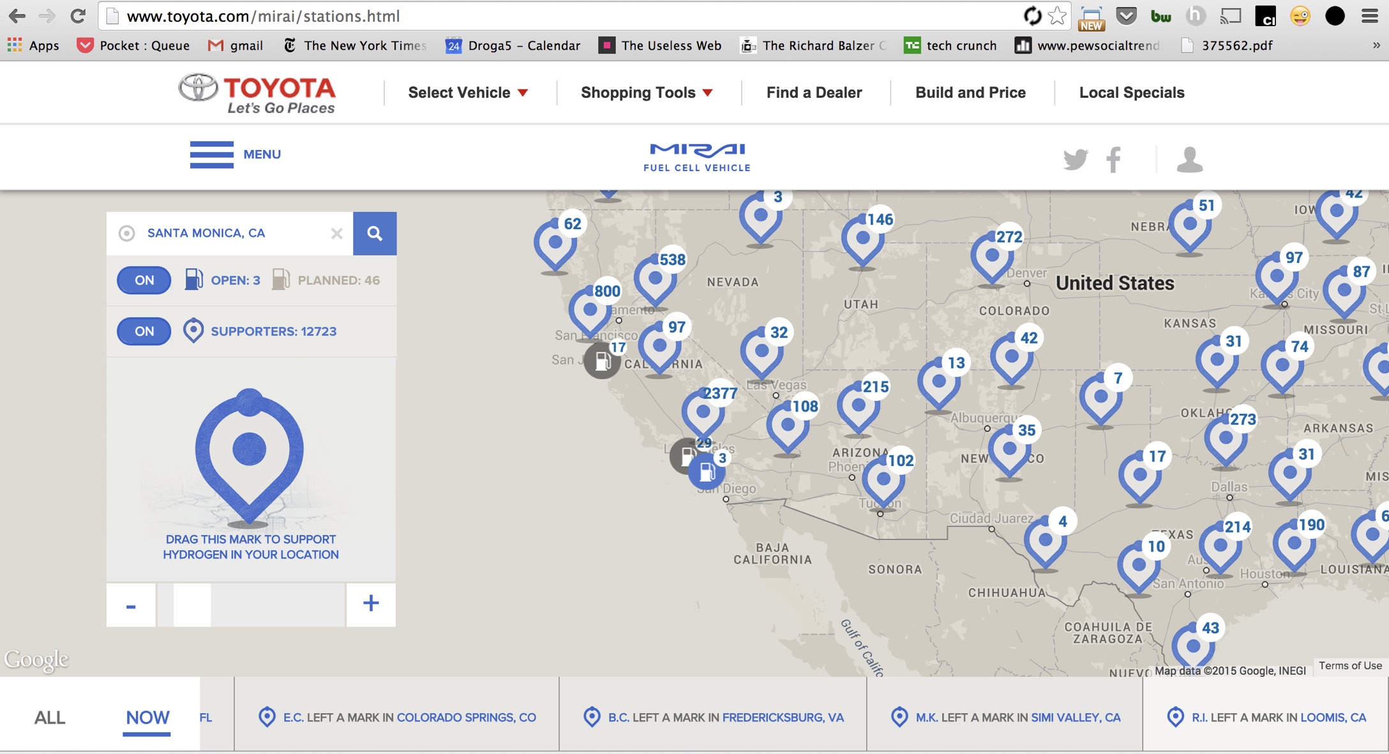
Task: Open The New York Times bookmark
Action: [355, 45]
